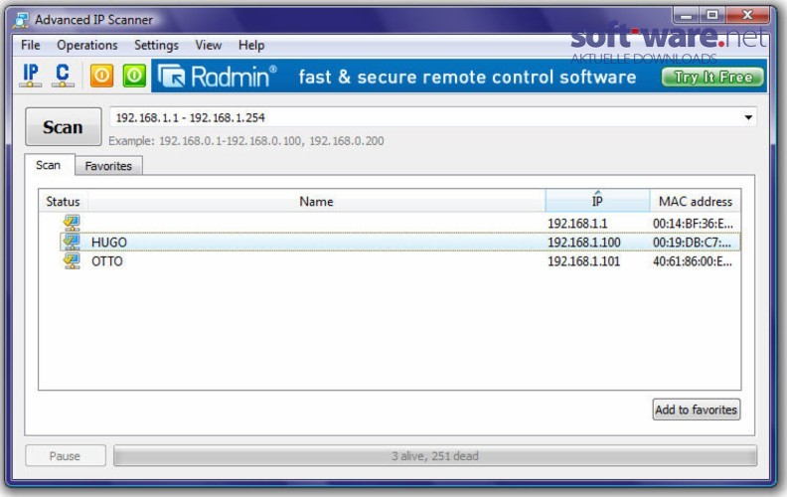This screenshot has height=497, width=787.
Task: Click the C class subnet toolbar icon
Action: pyautogui.click(x=63, y=76)
